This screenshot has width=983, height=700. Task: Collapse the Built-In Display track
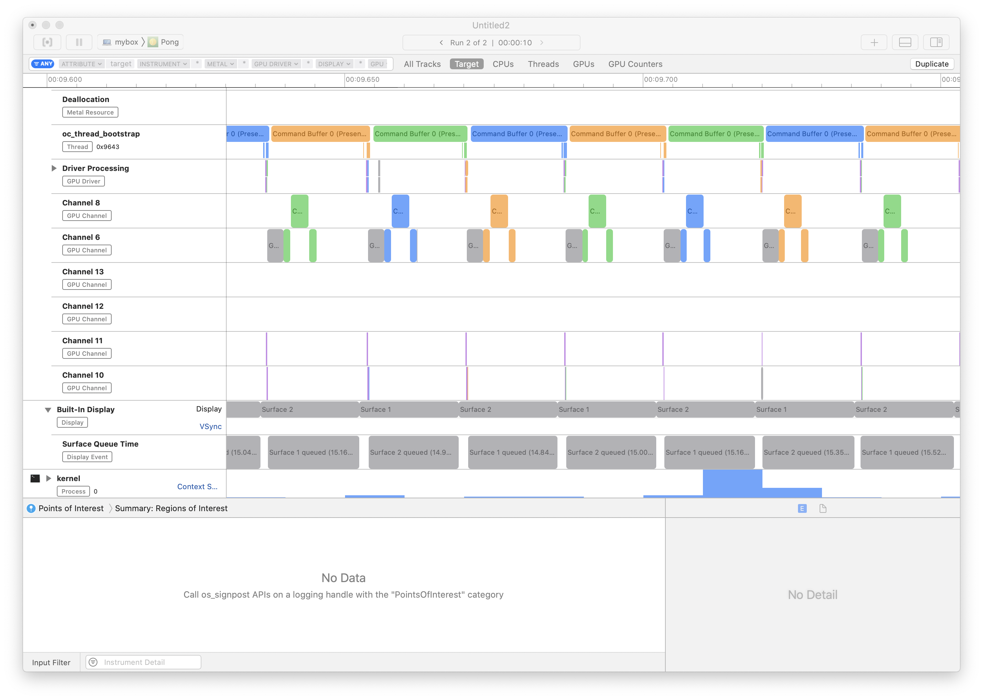[48, 409]
